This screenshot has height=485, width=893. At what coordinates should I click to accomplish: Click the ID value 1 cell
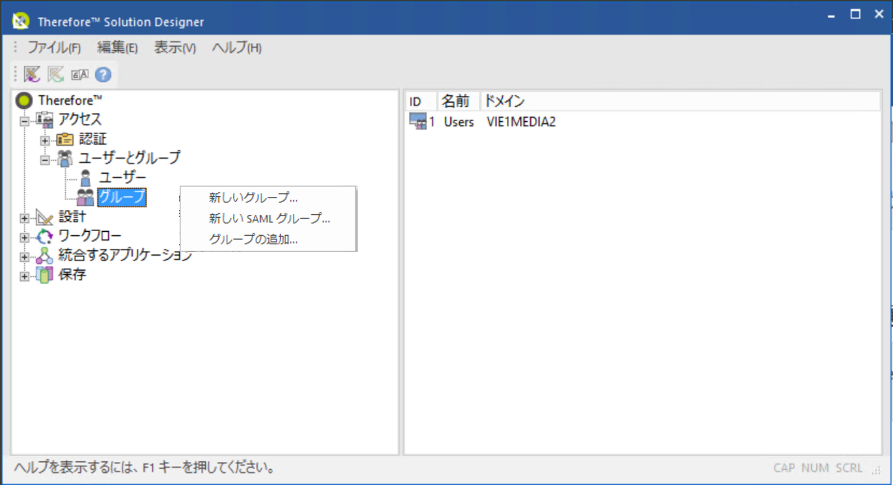(432, 122)
